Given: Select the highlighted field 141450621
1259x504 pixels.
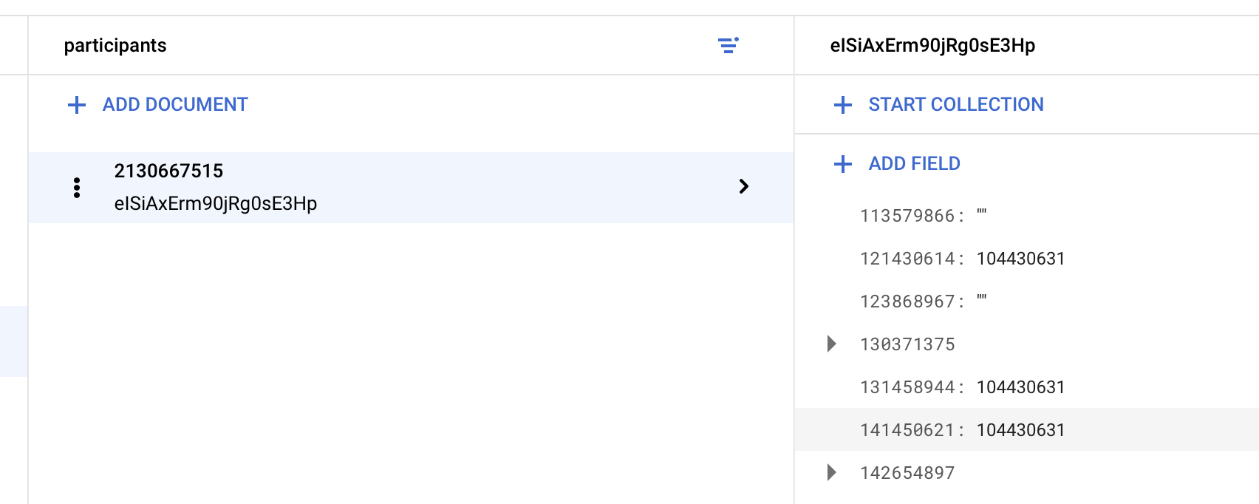Looking at the screenshot, I should (x=1027, y=430).
